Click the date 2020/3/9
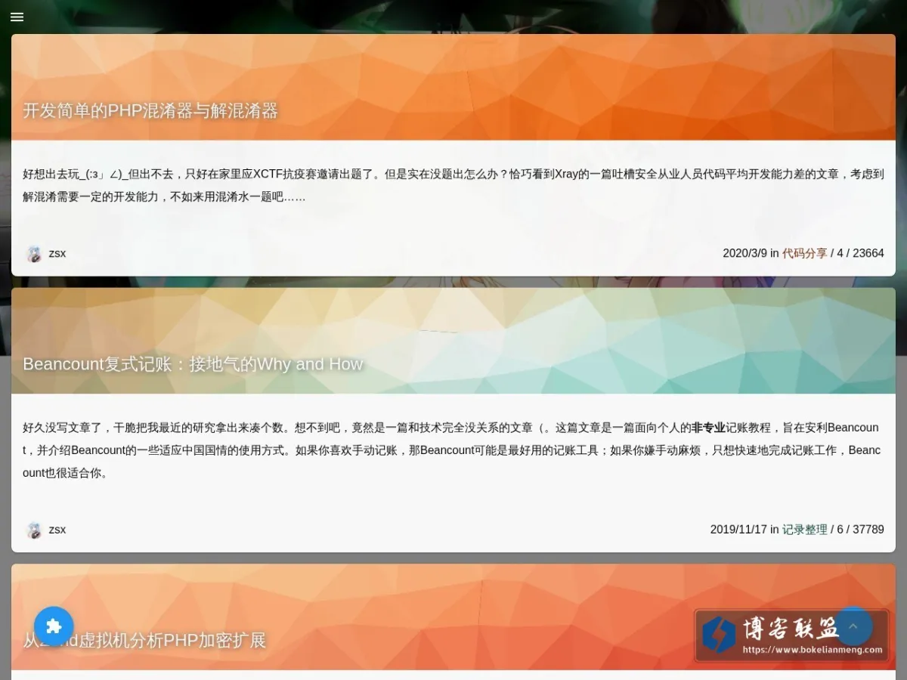 744,253
